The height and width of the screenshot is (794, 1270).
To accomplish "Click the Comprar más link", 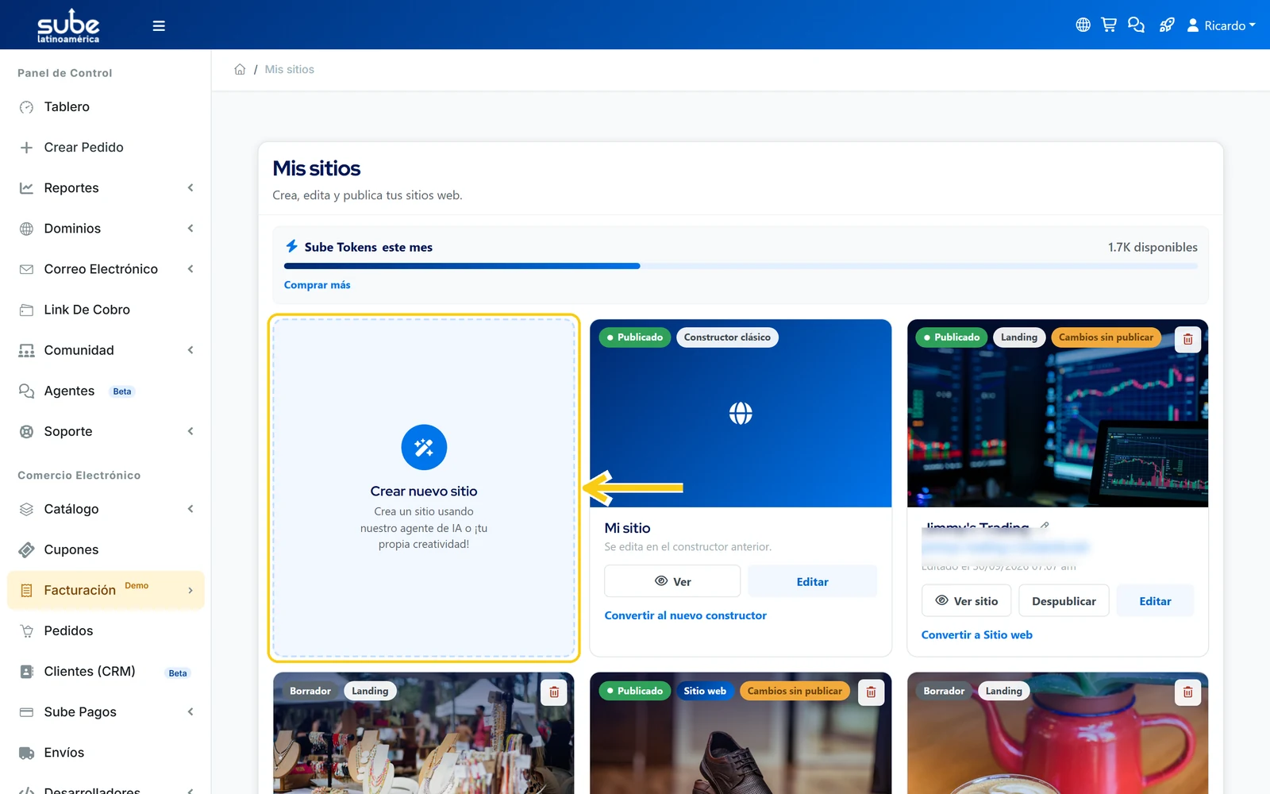I will (317, 285).
